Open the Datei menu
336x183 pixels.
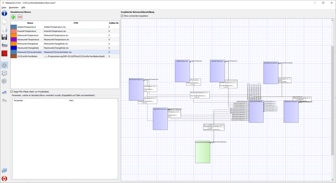(x=4, y=8)
